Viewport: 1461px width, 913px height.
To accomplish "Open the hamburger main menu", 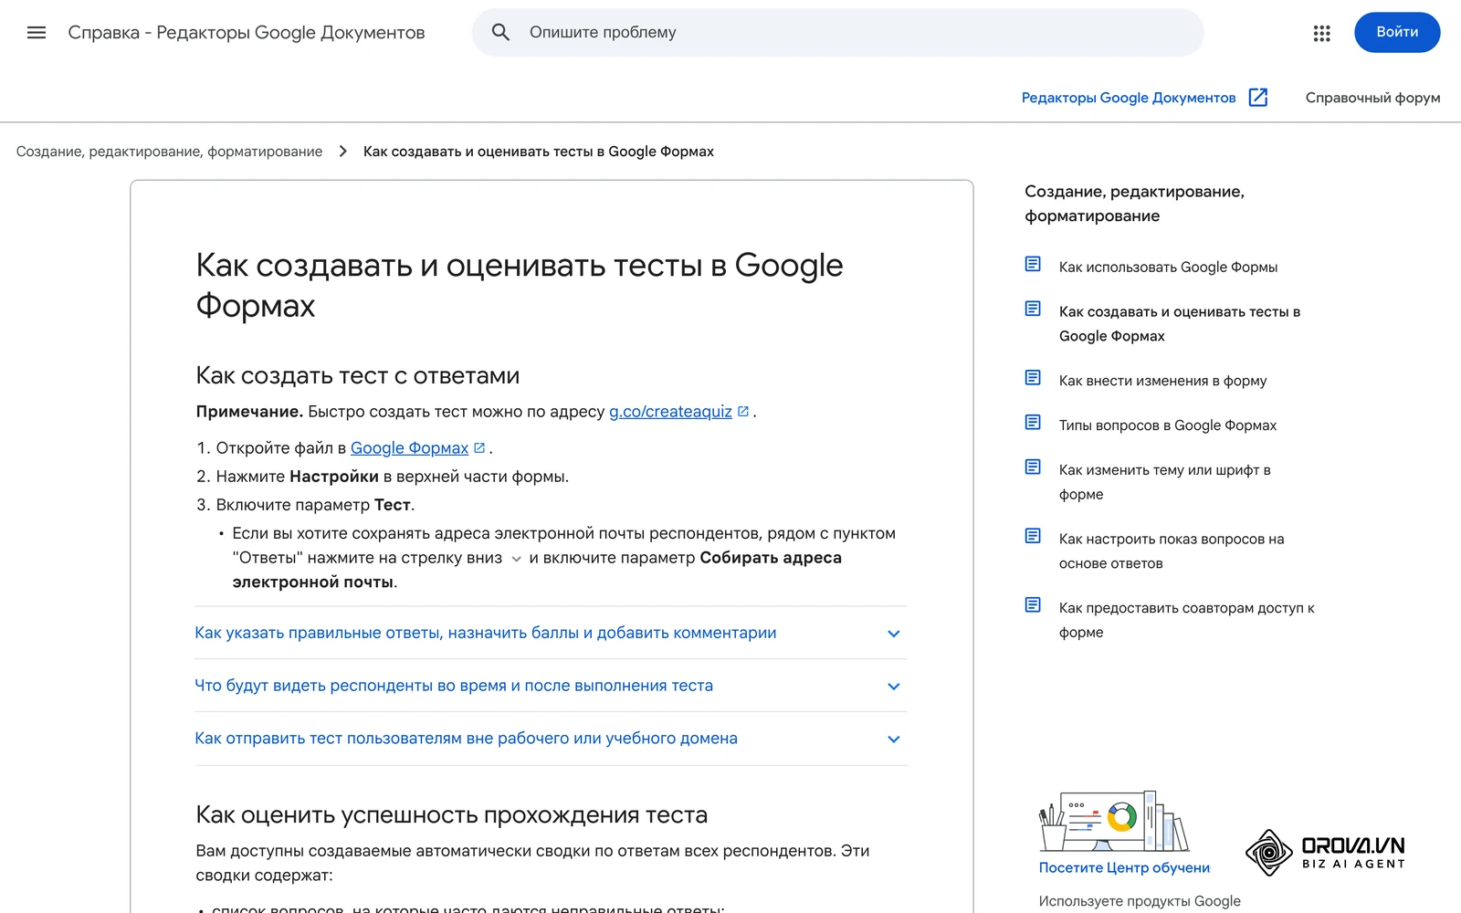I will [37, 33].
